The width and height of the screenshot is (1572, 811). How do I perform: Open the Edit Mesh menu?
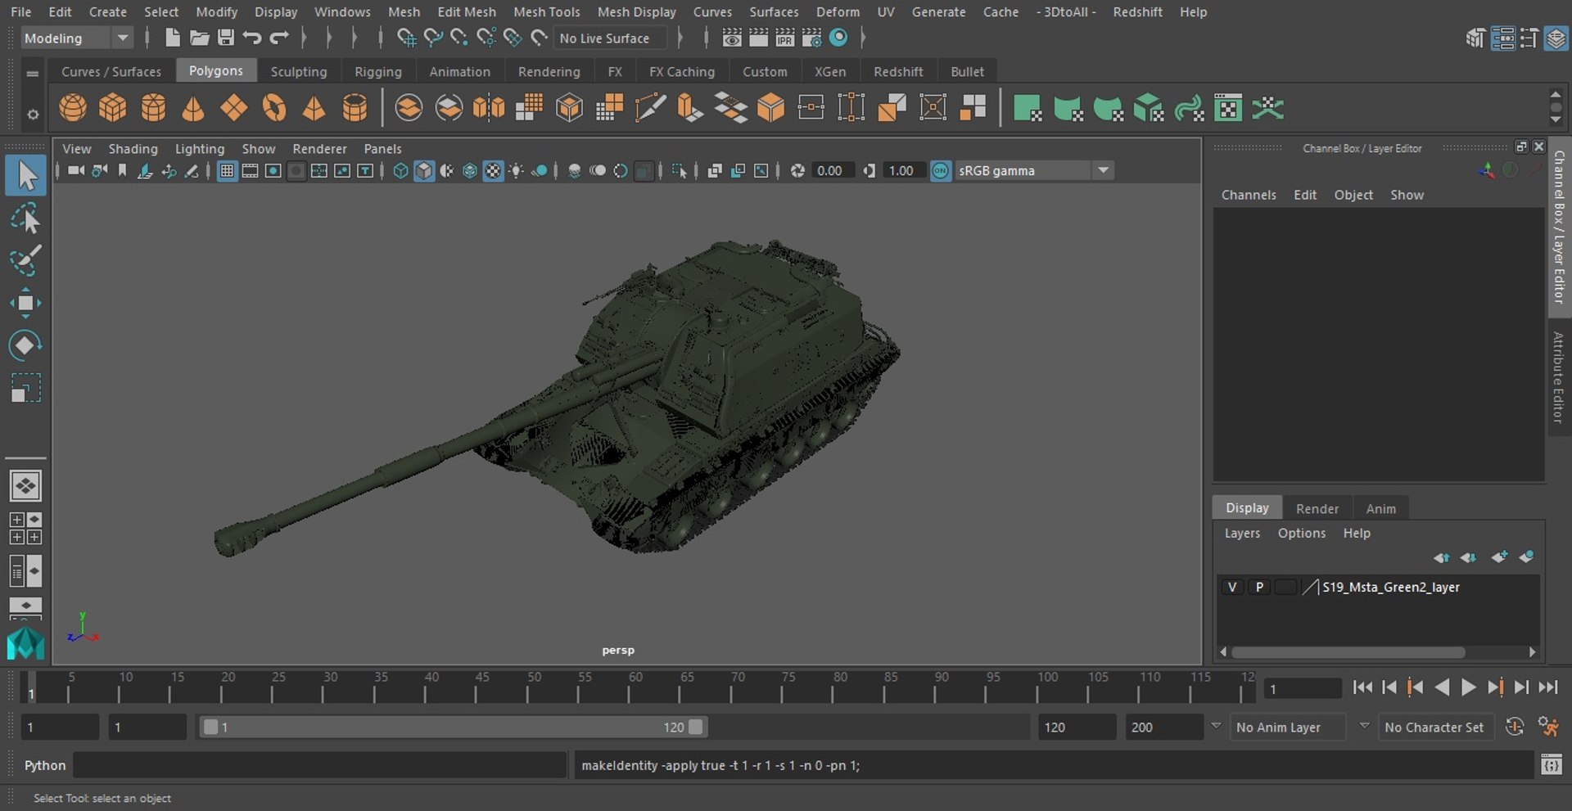point(467,12)
